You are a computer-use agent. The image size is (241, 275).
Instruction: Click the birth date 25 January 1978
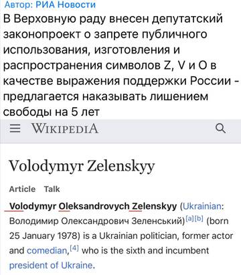tap(42, 236)
